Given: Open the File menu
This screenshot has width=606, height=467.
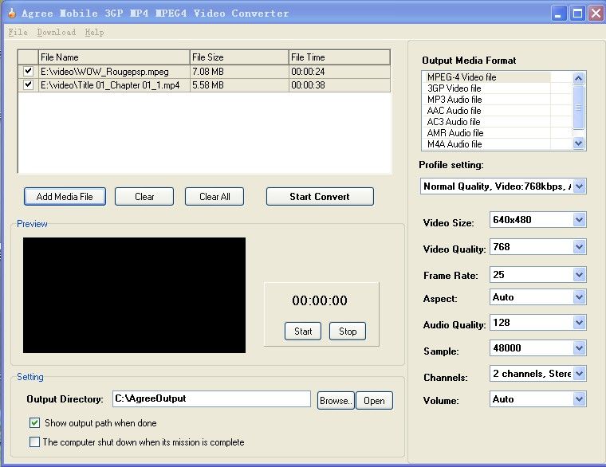Looking at the screenshot, I should pyautogui.click(x=18, y=32).
